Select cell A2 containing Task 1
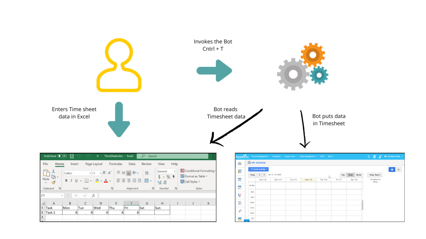Viewport: 426px width, 239px height. tap(54, 213)
